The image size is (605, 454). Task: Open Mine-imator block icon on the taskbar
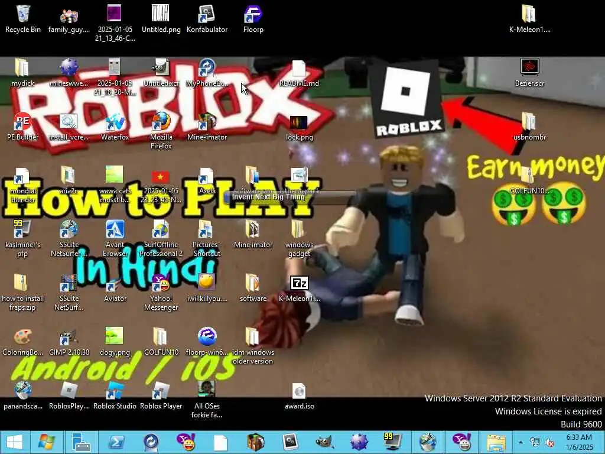[255, 442]
